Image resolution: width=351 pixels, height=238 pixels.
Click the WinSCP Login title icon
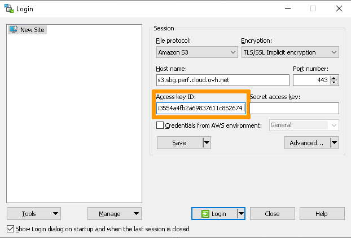(x=9, y=8)
